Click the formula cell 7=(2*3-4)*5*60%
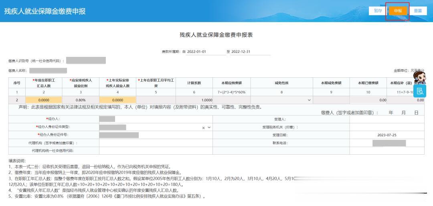 pyautogui.click(x=232, y=92)
